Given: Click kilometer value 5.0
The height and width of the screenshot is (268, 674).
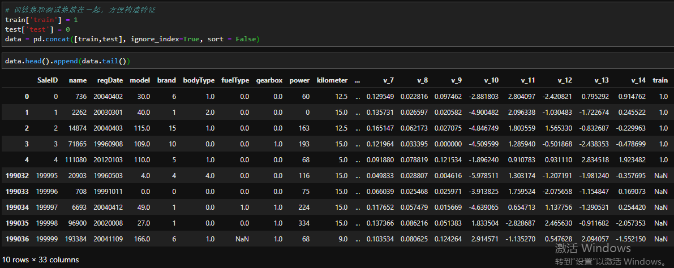Looking at the screenshot, I should coord(342,160).
